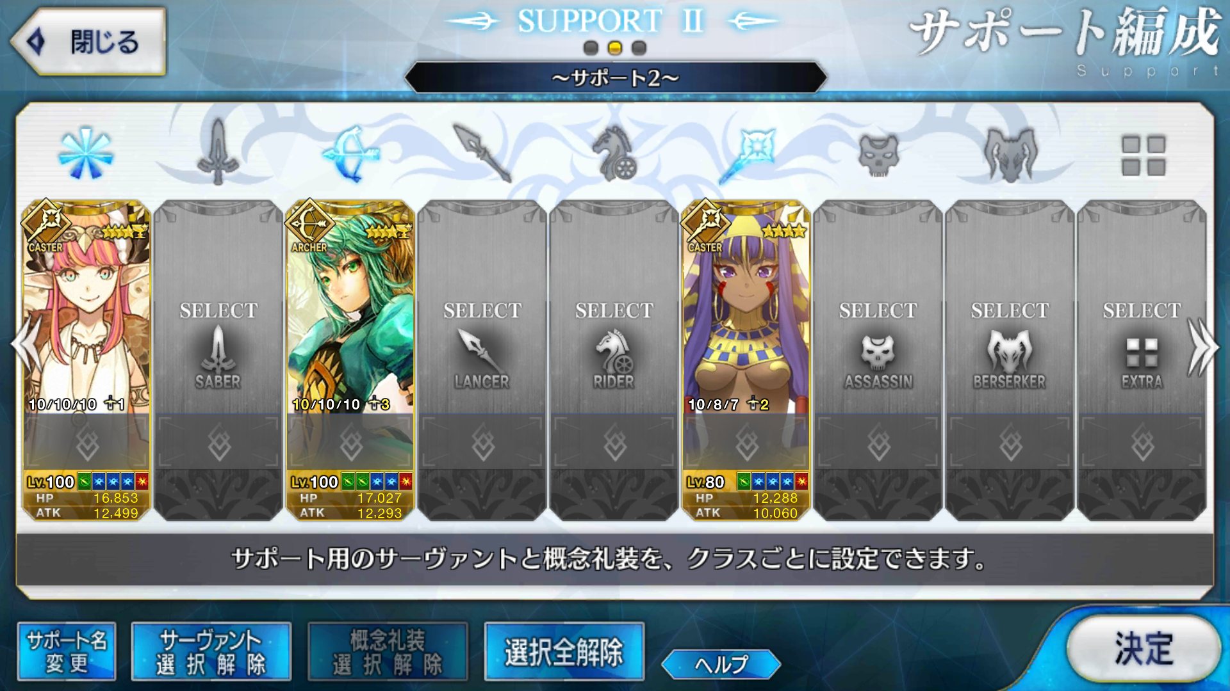Select the Berserker class beast icon

pos(1010,154)
